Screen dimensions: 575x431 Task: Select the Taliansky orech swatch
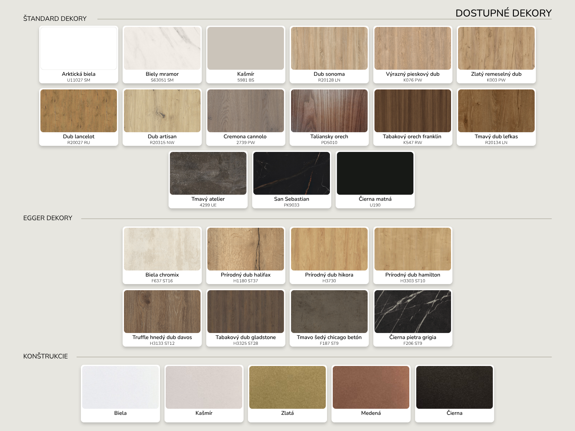(x=329, y=117)
